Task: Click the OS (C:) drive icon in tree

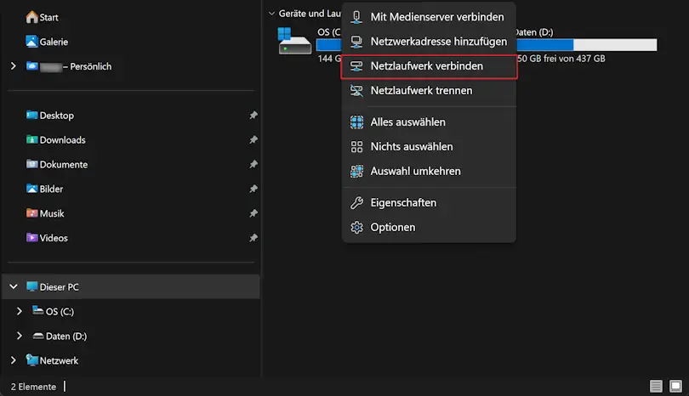Action: [37, 311]
